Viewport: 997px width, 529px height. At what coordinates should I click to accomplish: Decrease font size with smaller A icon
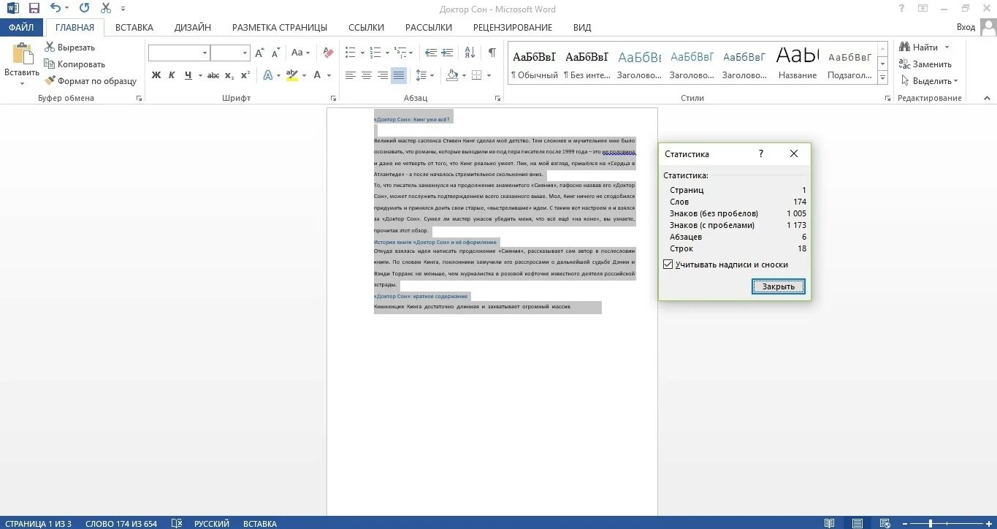pyautogui.click(x=276, y=53)
